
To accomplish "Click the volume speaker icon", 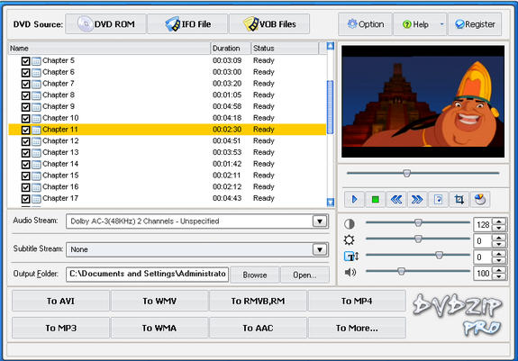I will [350, 272].
